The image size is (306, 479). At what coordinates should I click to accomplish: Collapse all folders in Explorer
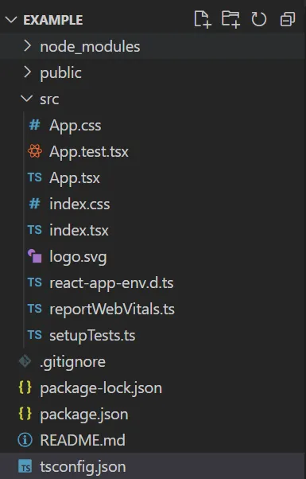coord(288,20)
